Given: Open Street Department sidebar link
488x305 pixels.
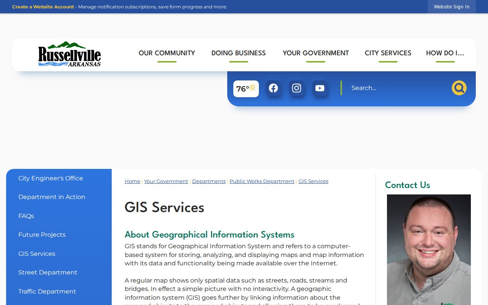Looking at the screenshot, I should pos(48,272).
